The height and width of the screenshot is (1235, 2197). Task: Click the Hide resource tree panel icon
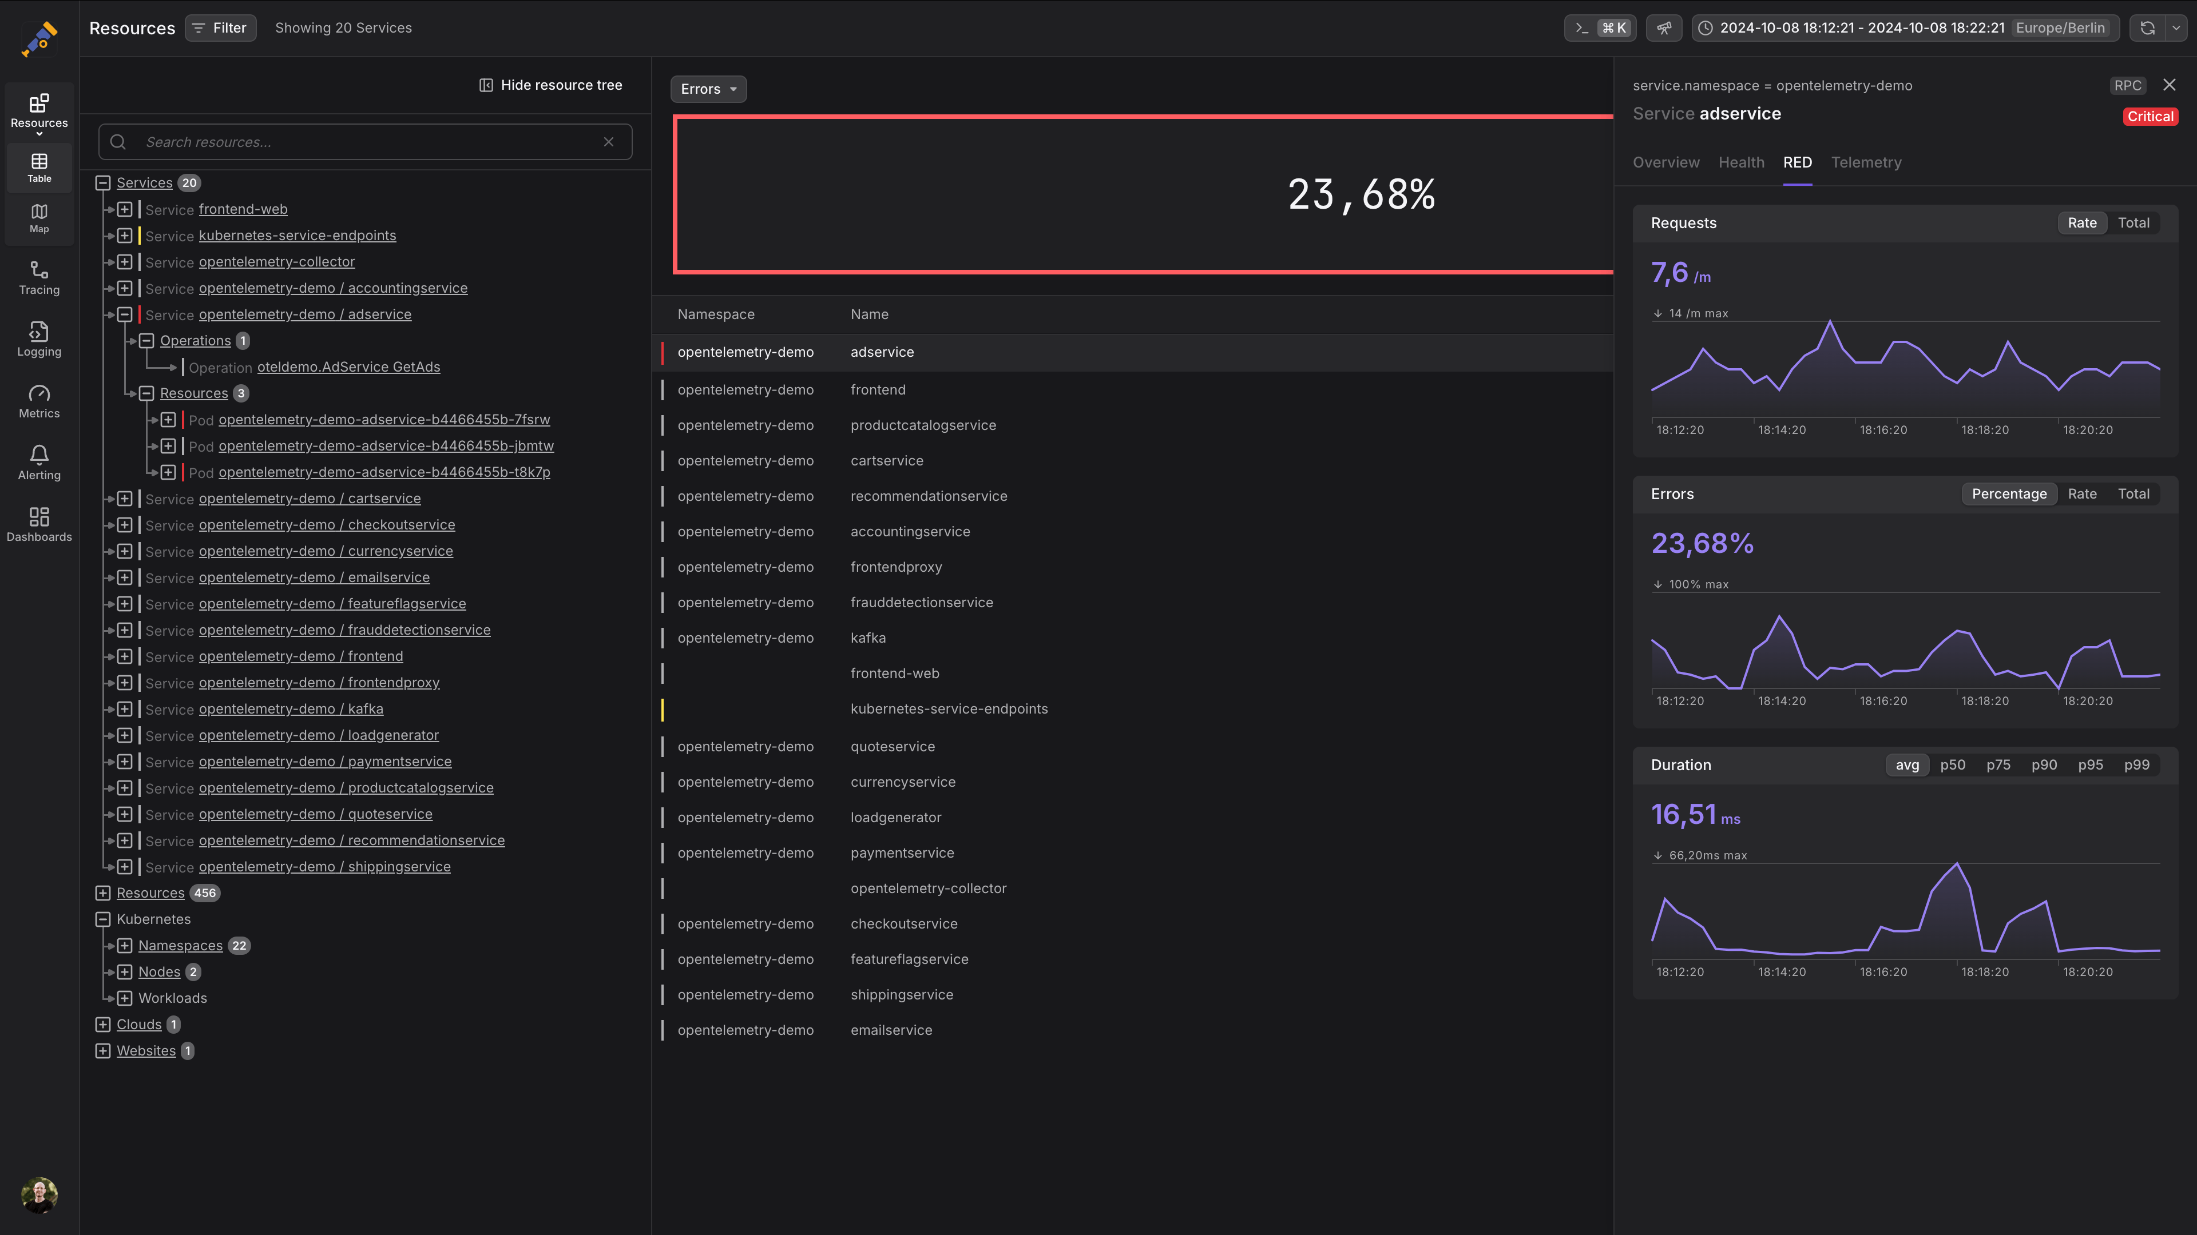click(486, 85)
